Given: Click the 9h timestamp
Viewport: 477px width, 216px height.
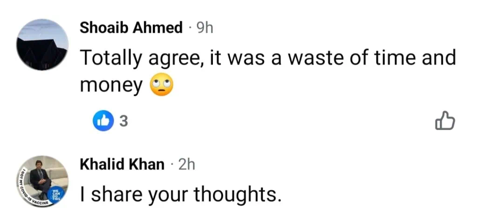Looking at the screenshot, I should (x=204, y=28).
